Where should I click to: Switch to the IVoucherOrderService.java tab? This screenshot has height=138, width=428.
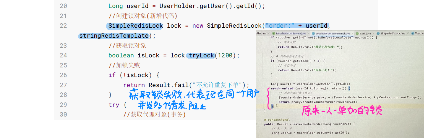pyautogui.click(x=289, y=34)
